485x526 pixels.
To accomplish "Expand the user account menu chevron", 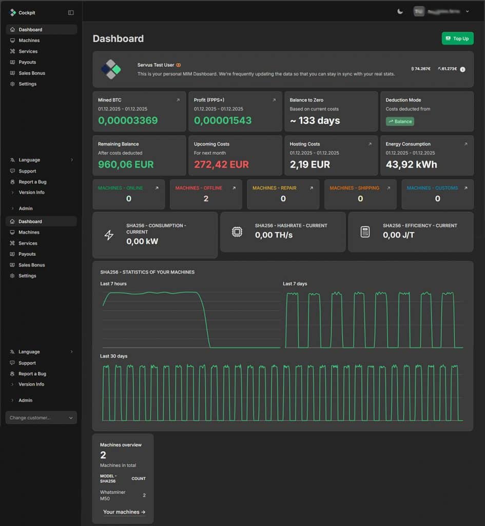I will click(467, 11).
